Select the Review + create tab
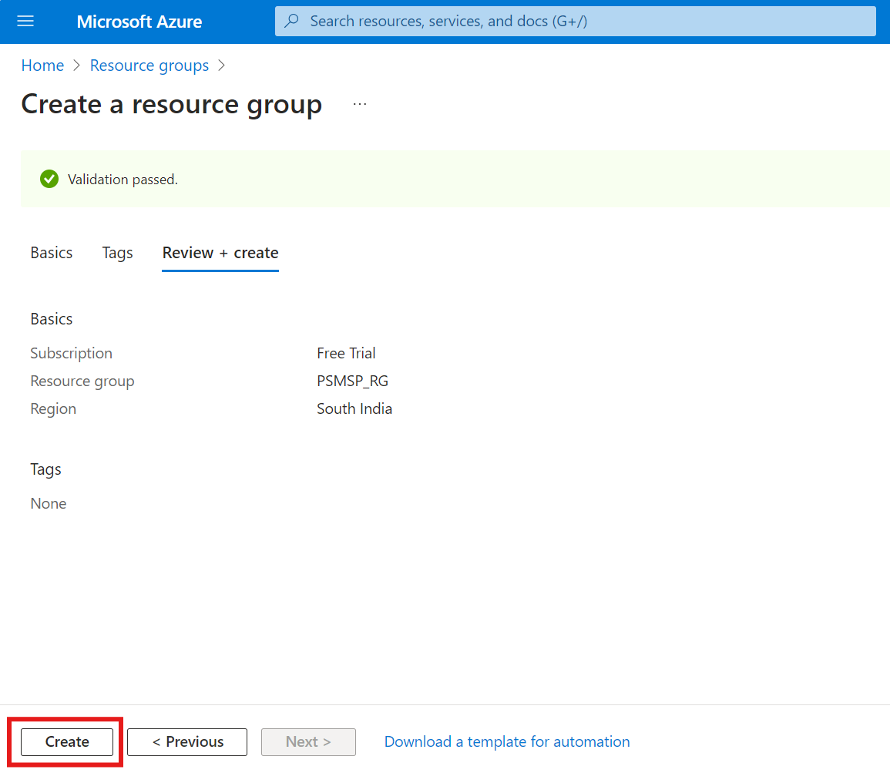 pos(220,253)
